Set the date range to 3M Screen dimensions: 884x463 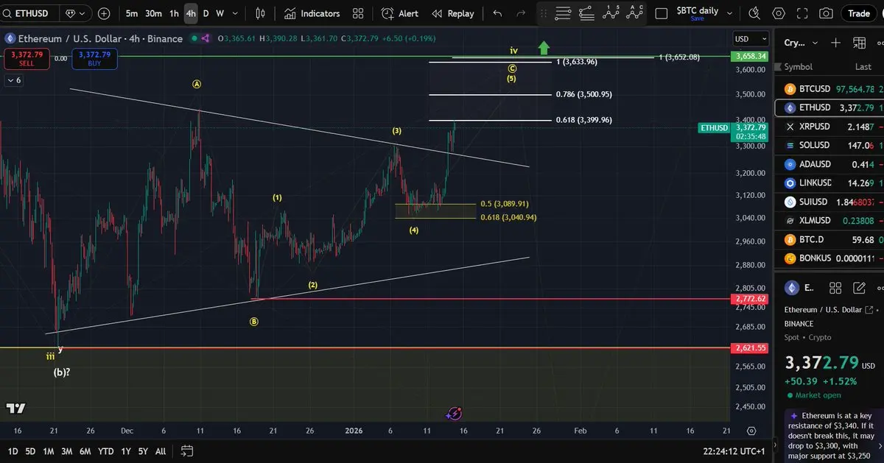[x=66, y=450]
